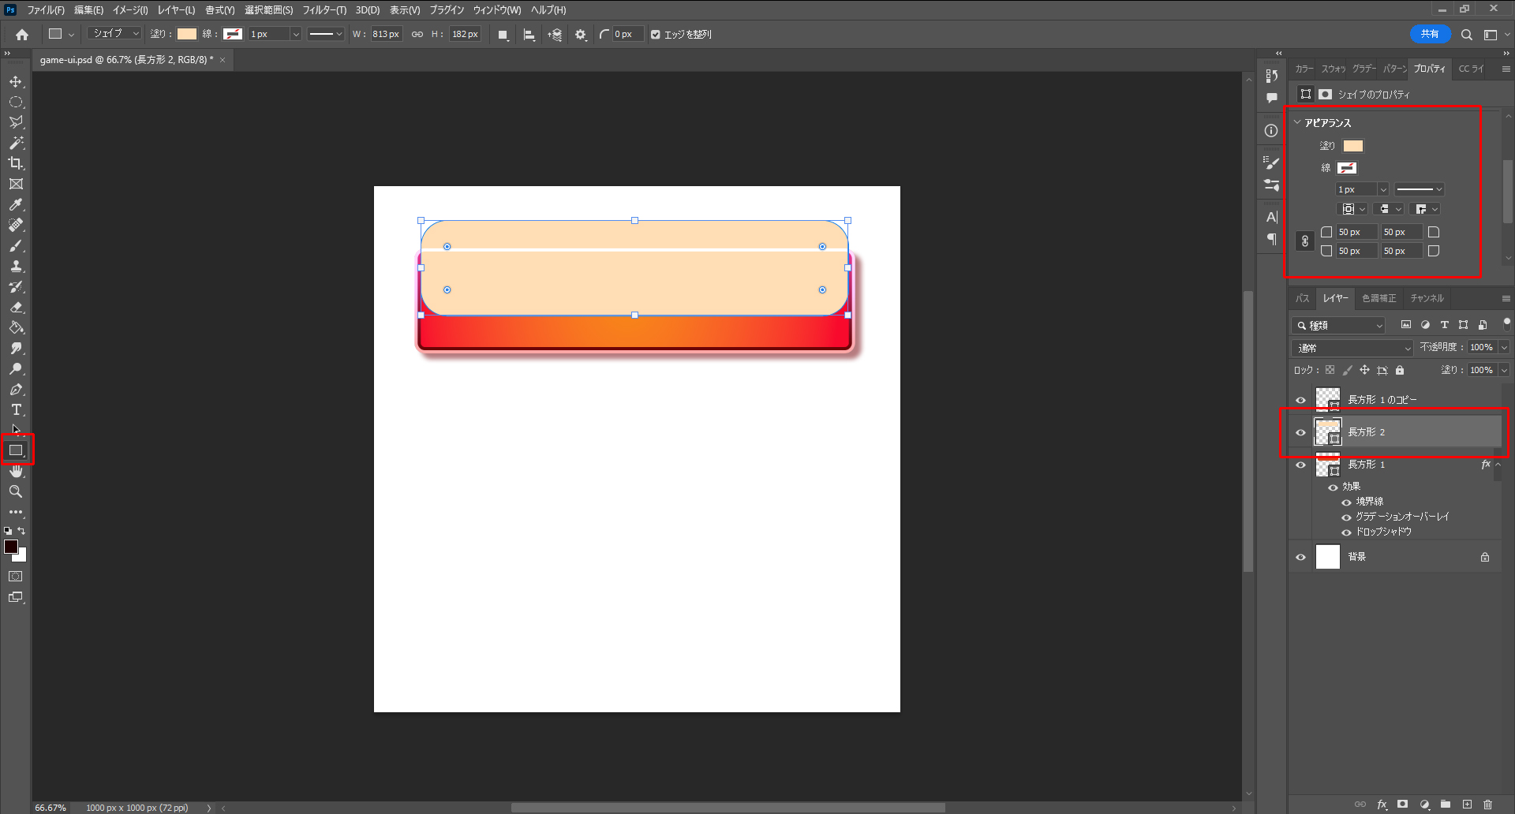Open the シェイプ tool mode dropdown
The width and height of the screenshot is (1515, 814).
(114, 34)
